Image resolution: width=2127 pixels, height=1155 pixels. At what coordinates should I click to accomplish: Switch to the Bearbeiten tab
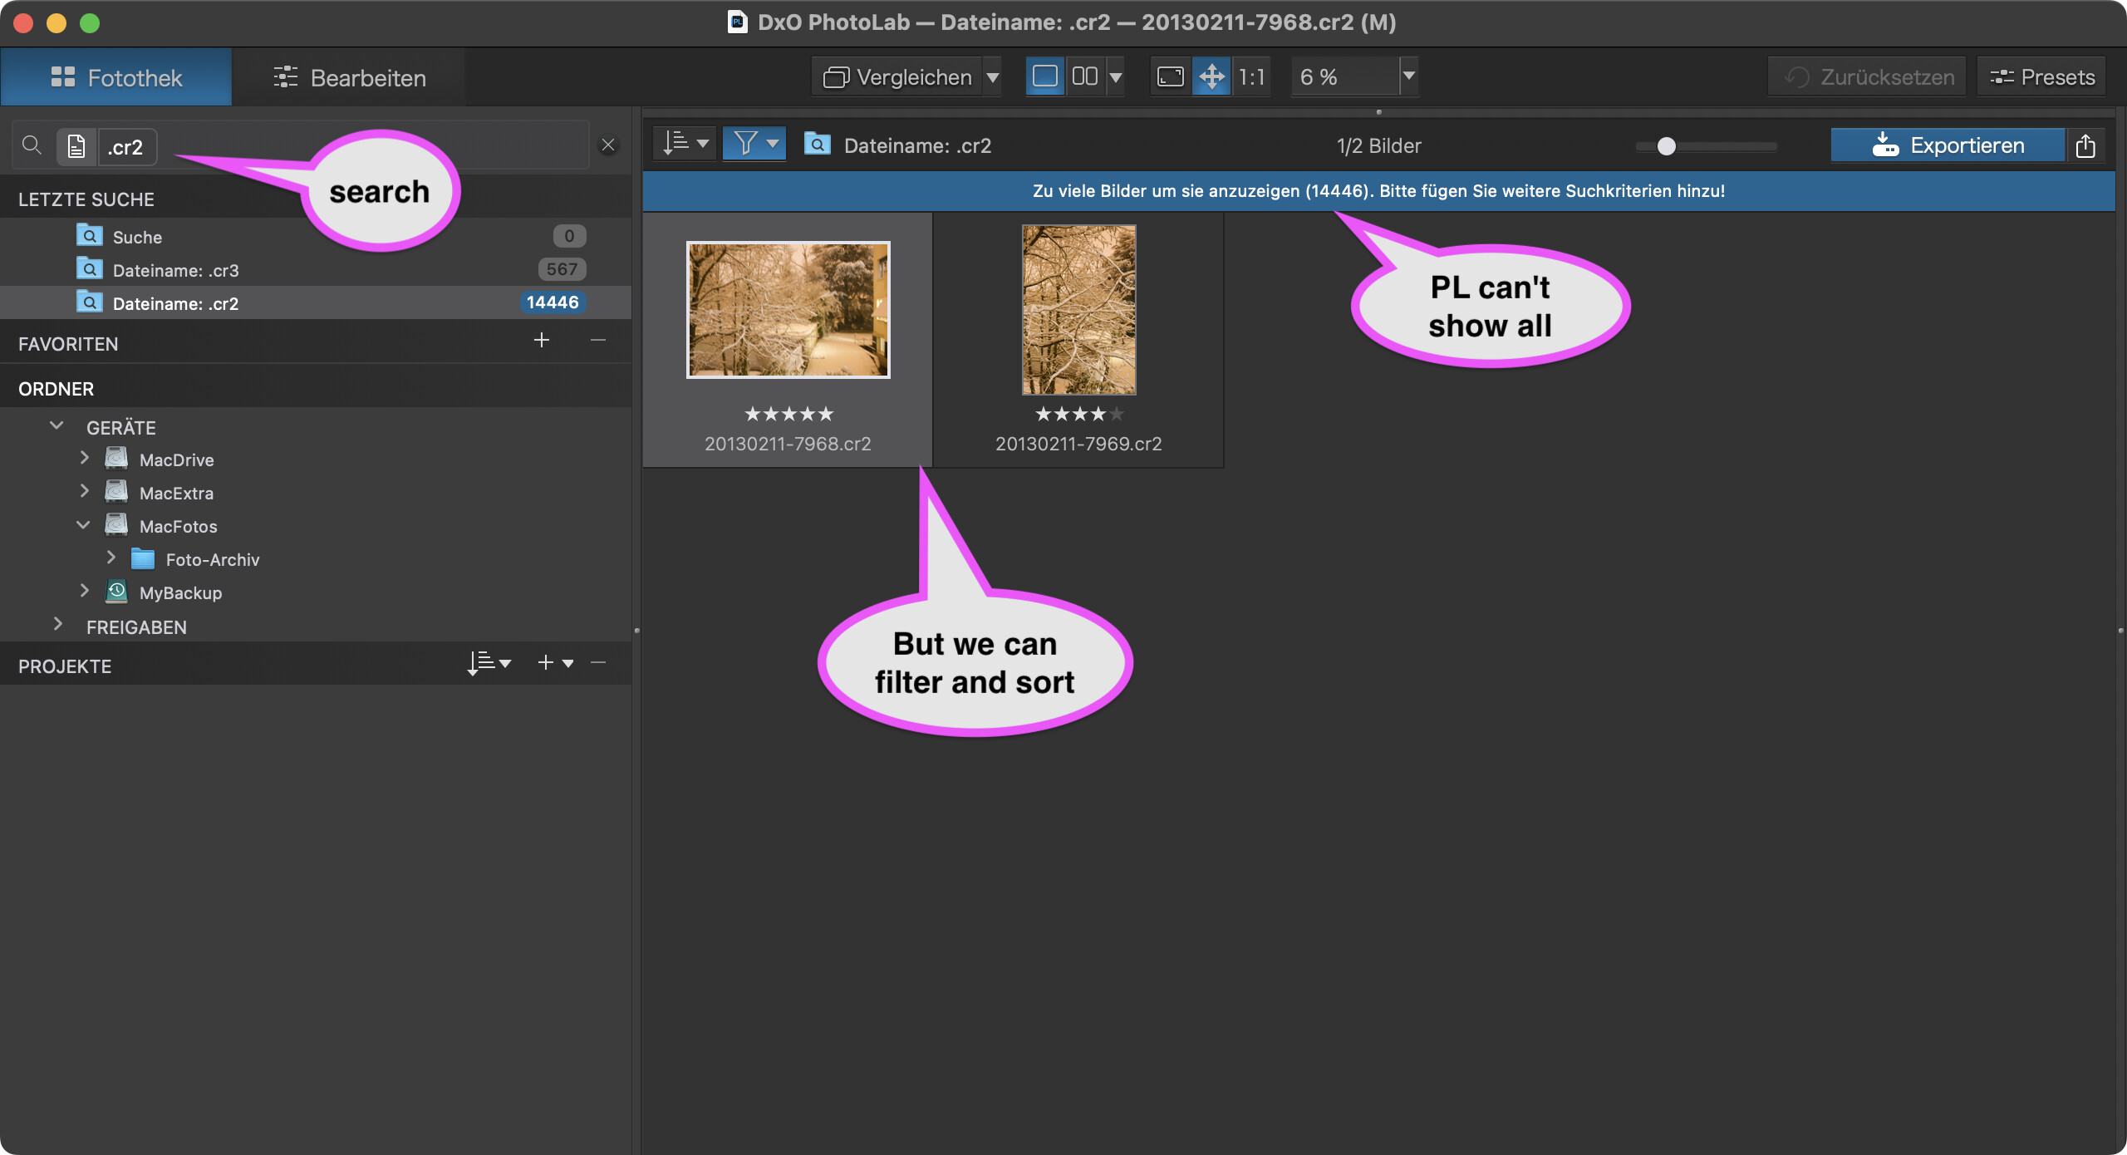click(x=349, y=78)
